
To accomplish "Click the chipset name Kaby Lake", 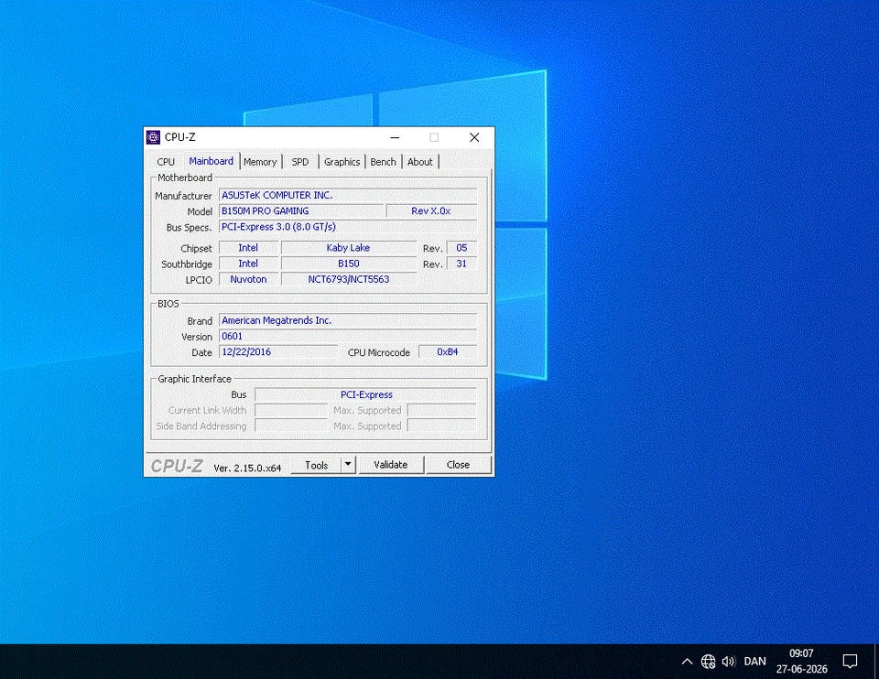I will 348,248.
